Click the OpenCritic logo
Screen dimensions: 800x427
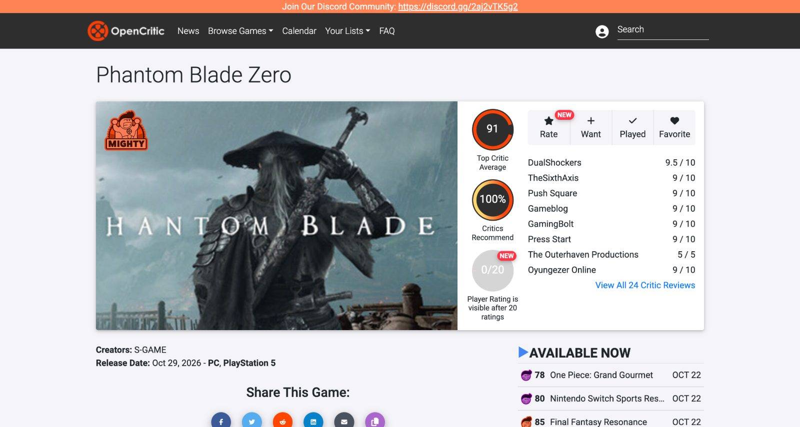pos(126,31)
